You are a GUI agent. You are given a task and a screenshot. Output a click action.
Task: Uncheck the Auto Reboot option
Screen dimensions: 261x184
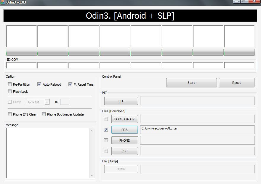coord(39,84)
